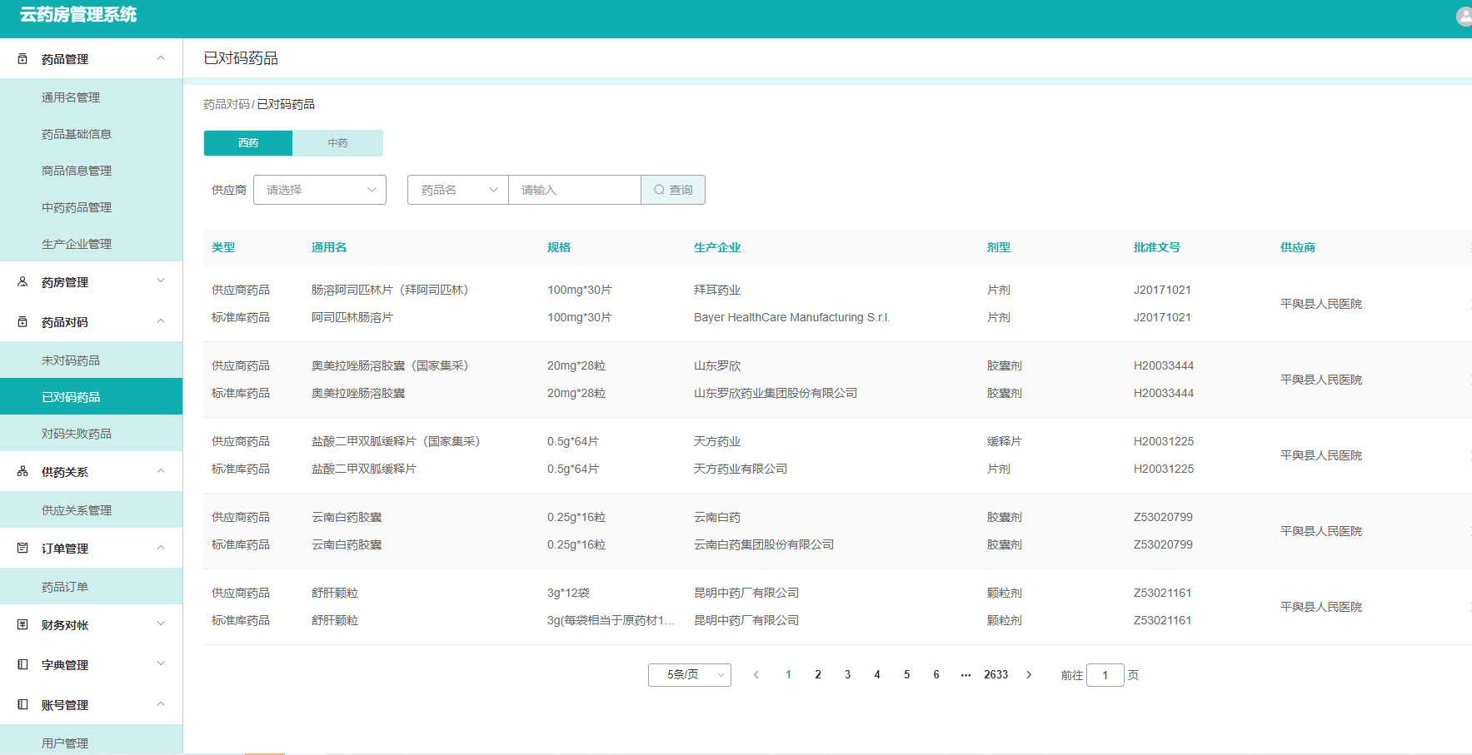This screenshot has width=1472, height=755.
Task: Collapse the 账号管理 menu chevron
Action: pyautogui.click(x=161, y=704)
